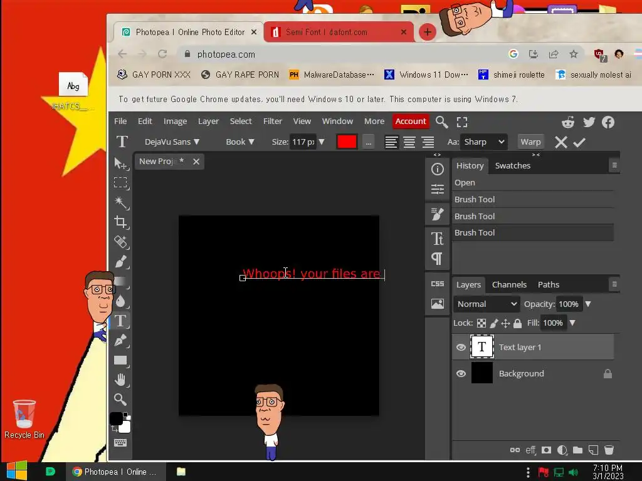Select the Move tool in toolbar
The image size is (642, 481).
point(120,163)
